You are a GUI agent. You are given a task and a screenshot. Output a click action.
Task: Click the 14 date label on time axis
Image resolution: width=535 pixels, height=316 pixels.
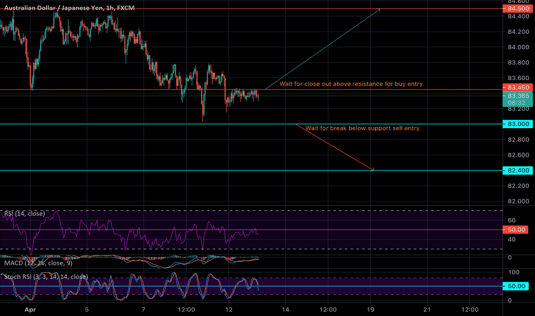[x=286, y=310]
